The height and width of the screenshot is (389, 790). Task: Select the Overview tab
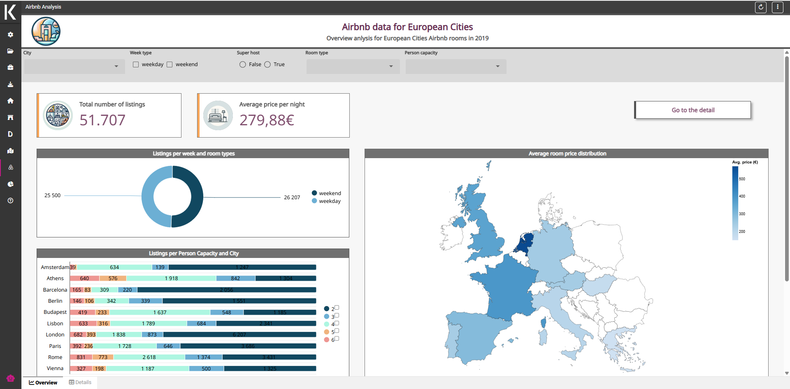coord(43,382)
